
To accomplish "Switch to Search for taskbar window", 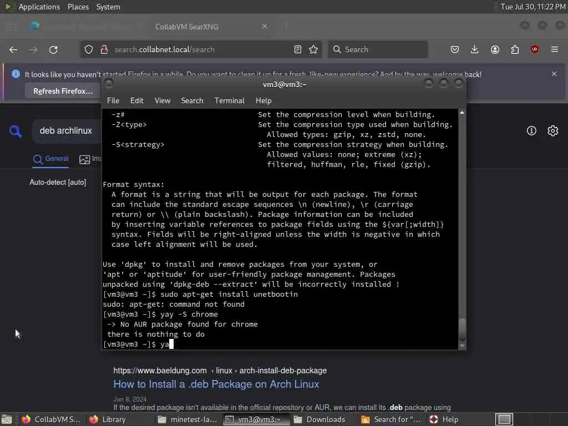I will (391, 419).
